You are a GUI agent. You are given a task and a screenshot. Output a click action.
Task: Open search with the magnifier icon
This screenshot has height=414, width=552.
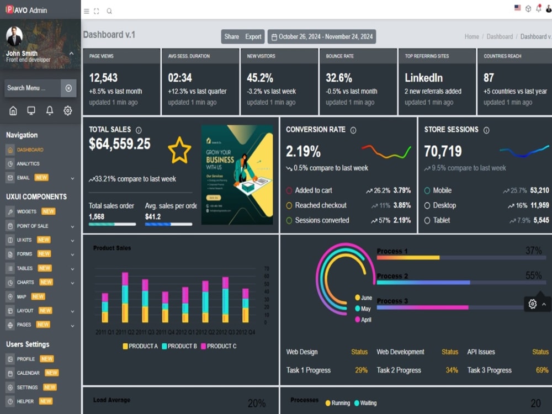pos(109,11)
